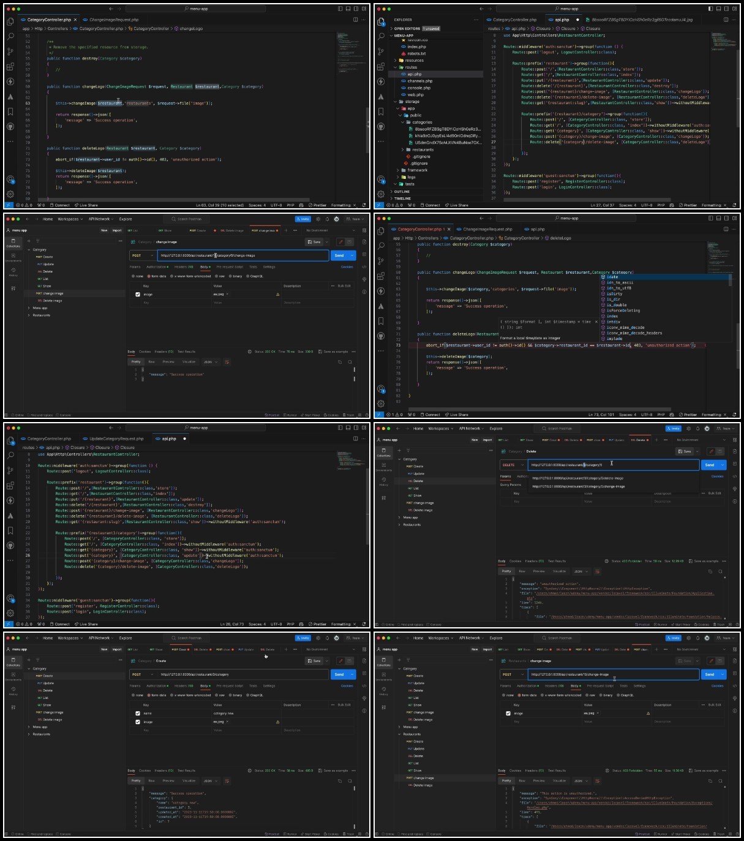Click wrap lines icon beside JSON in Restaurants change image window
This screenshot has width=744, height=841.
pos(597,781)
